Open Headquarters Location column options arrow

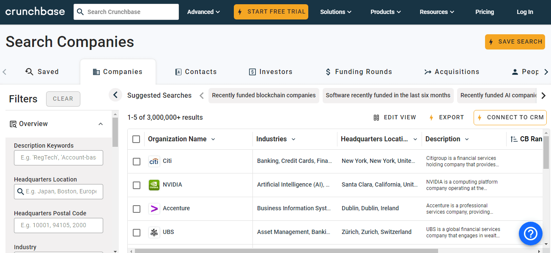click(x=415, y=139)
